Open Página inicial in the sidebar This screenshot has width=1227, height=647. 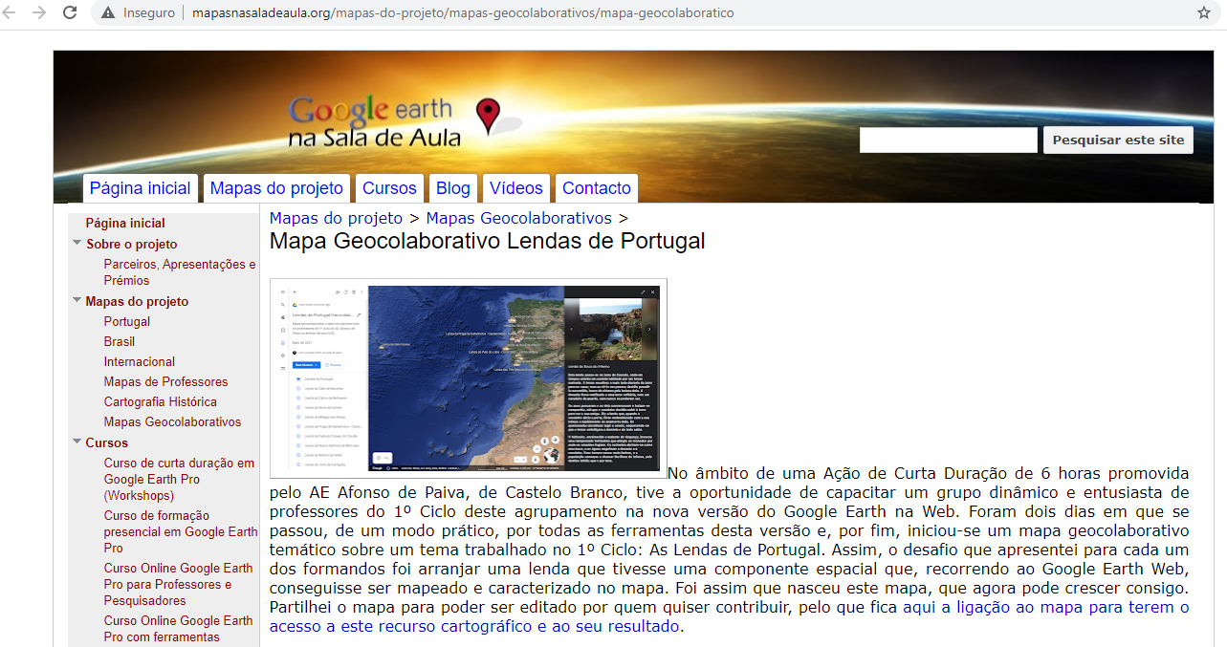[125, 223]
